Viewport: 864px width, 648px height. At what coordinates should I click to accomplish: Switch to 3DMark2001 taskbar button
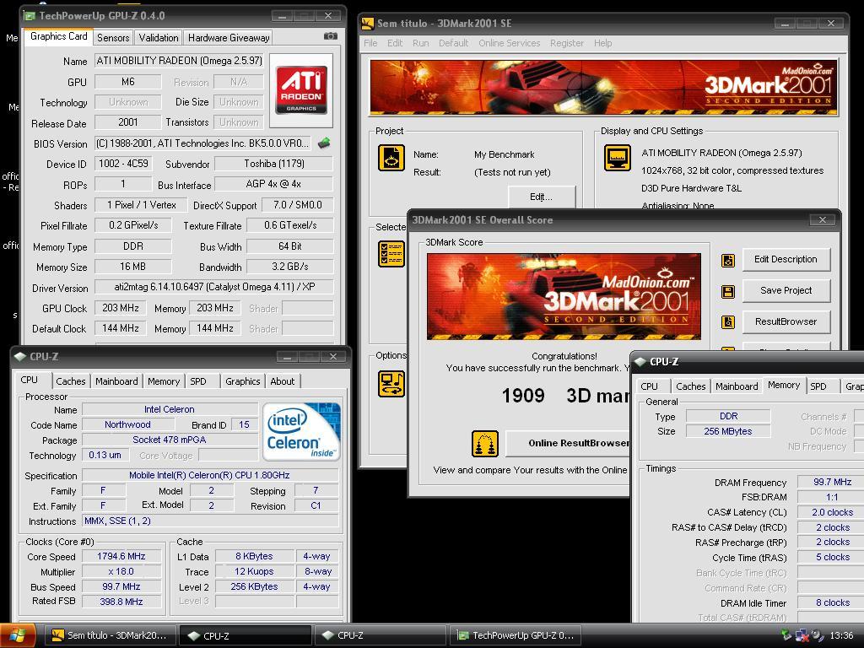point(111,635)
